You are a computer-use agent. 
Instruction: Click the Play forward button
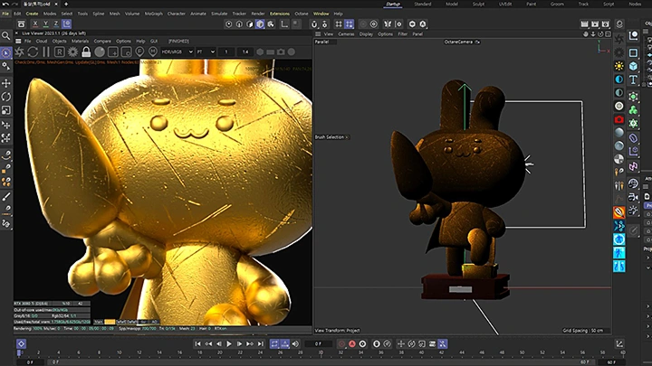pyautogui.click(x=229, y=343)
